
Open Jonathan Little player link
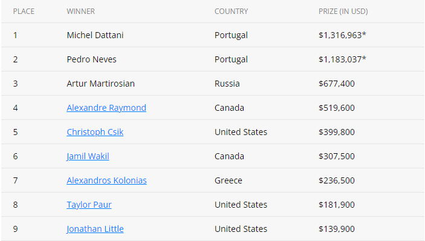tap(95, 229)
